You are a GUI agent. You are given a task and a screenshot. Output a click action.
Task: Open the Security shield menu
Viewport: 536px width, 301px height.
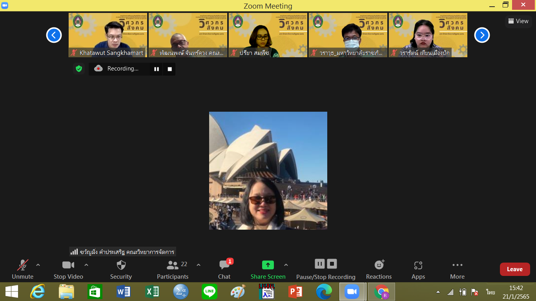[x=121, y=269]
